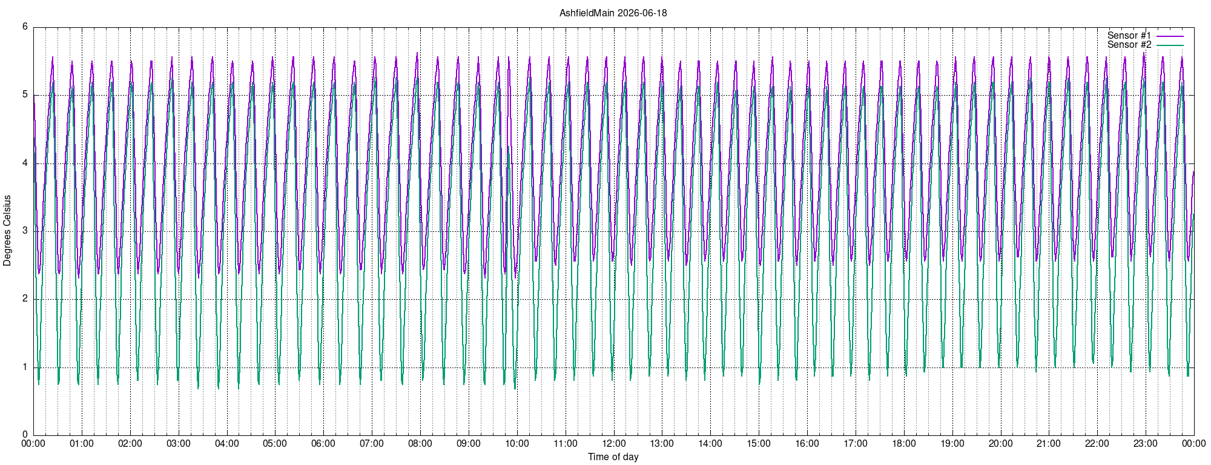Image resolution: width=1211 pixels, height=465 pixels.
Task: Click the 09:00 time tick label
Action: click(x=469, y=444)
